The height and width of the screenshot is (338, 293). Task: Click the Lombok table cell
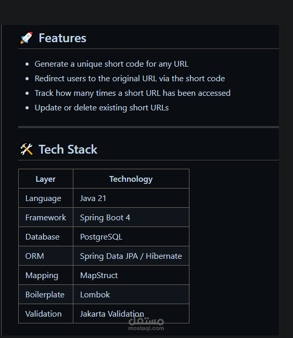[x=131, y=294]
